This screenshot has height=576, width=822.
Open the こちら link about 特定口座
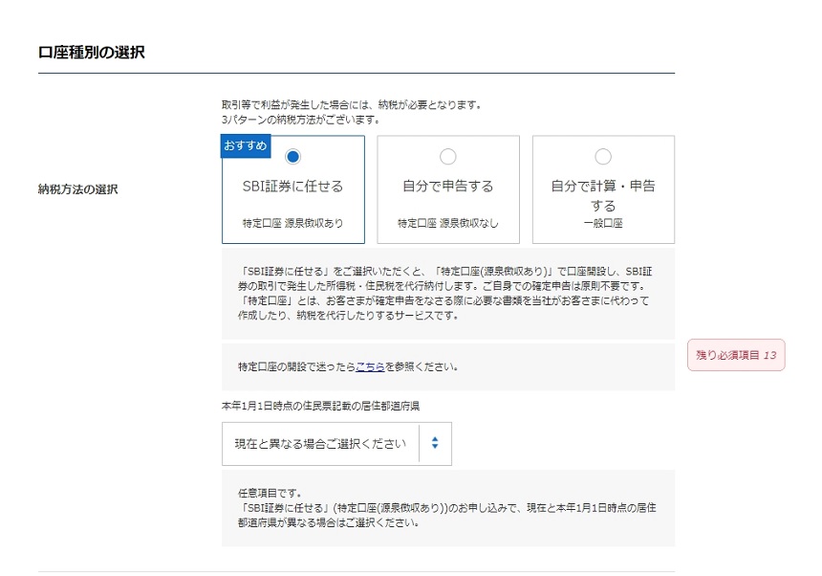[x=370, y=366]
